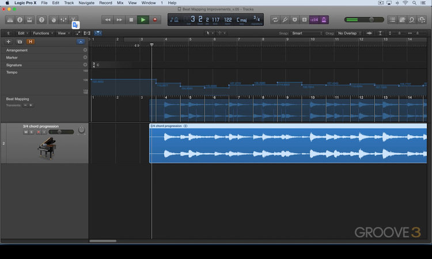Open the List Editors
The width and height of the screenshot is (432, 259).
[392, 20]
